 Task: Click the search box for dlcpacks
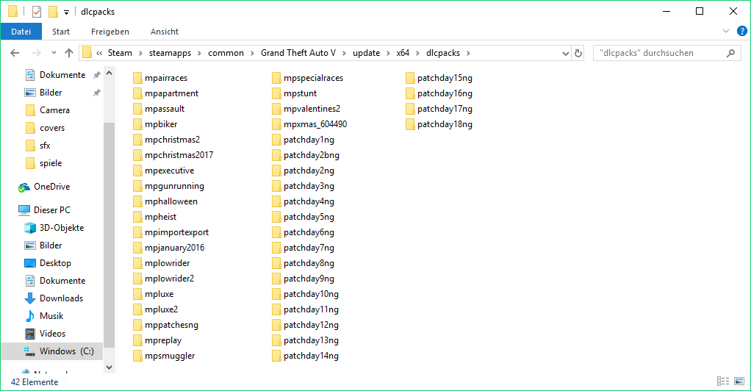(666, 53)
